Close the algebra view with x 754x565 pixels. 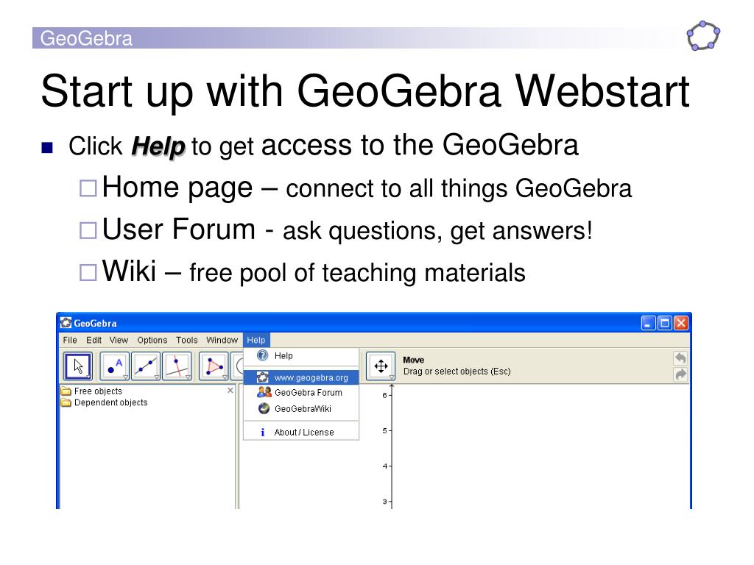point(230,390)
